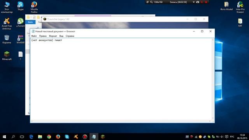Open Google Chrome from taskbar
This screenshot has width=249, height=140.
[x=49, y=136]
